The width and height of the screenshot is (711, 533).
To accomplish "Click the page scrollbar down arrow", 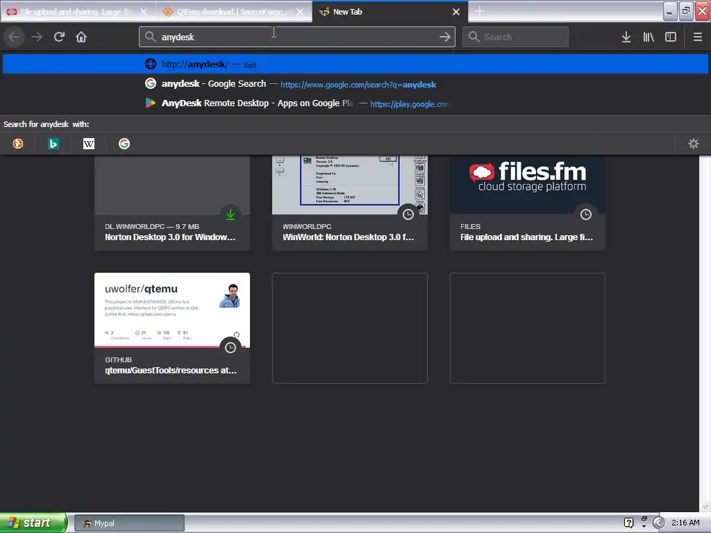I will tap(705, 506).
